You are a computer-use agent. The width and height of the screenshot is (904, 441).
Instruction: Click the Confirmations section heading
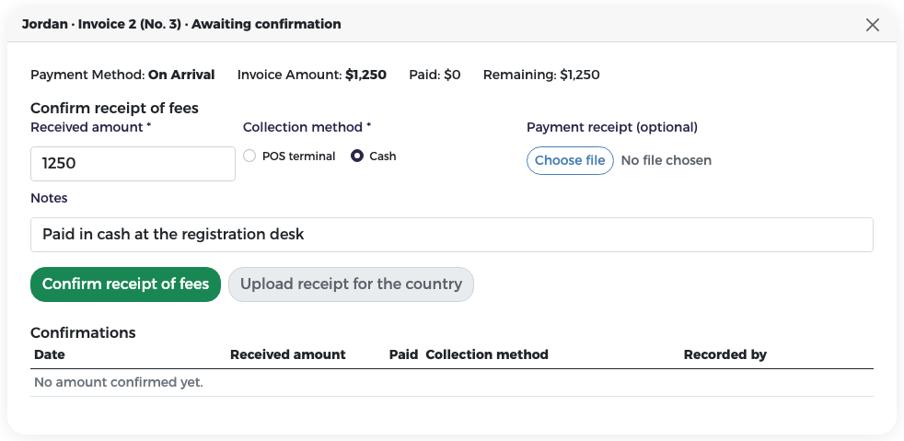tap(83, 332)
